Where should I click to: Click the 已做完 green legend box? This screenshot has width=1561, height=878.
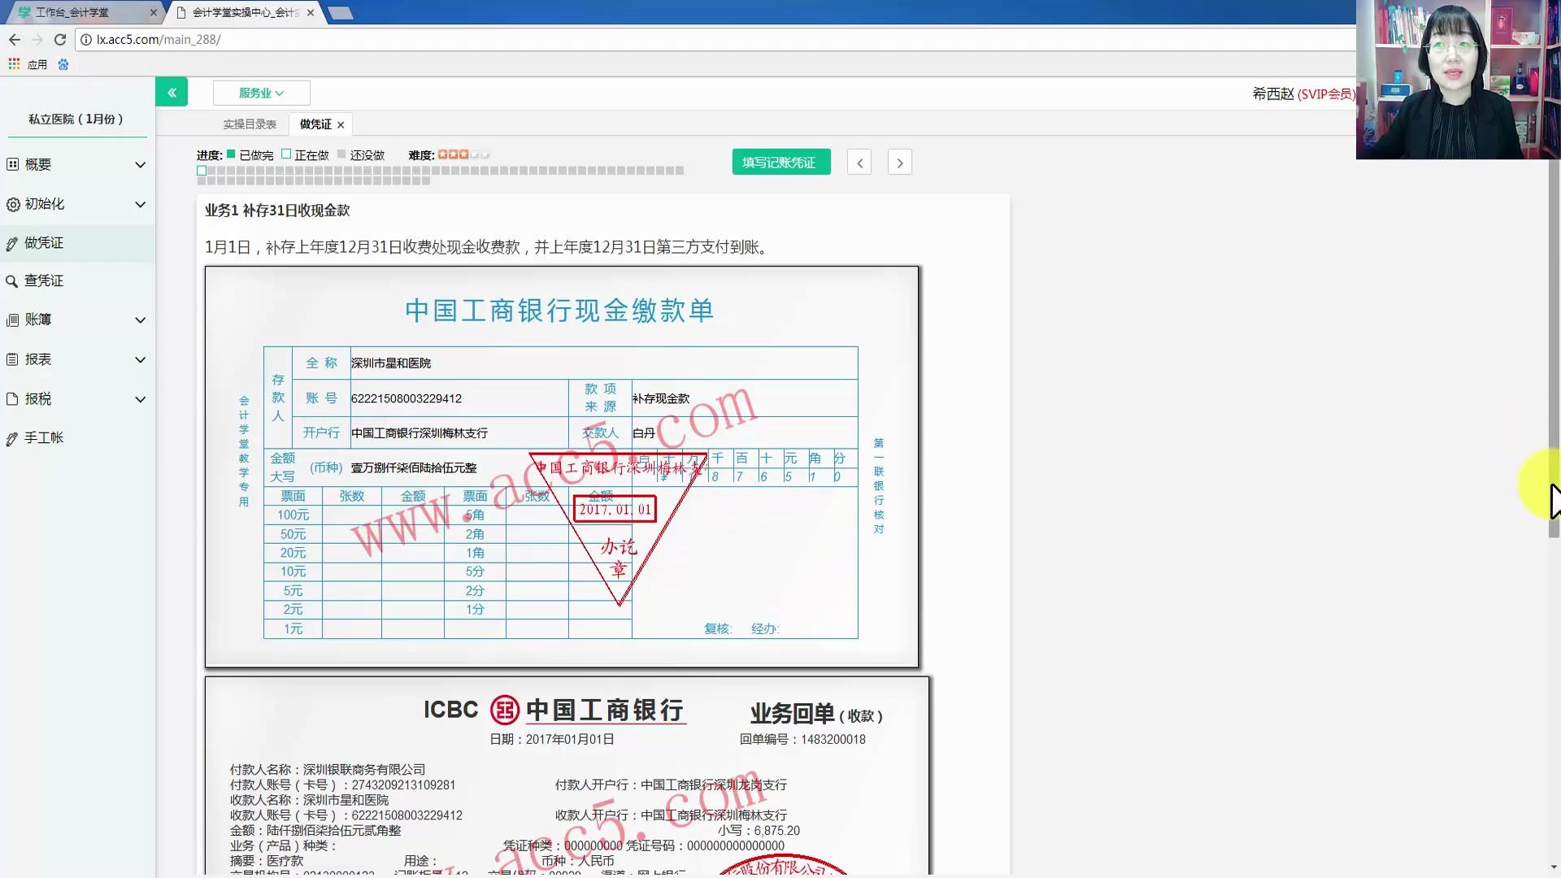tap(231, 154)
